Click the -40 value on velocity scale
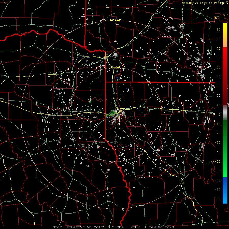Image resolution: width=229 pixels, height=229 pixels. click(218, 152)
